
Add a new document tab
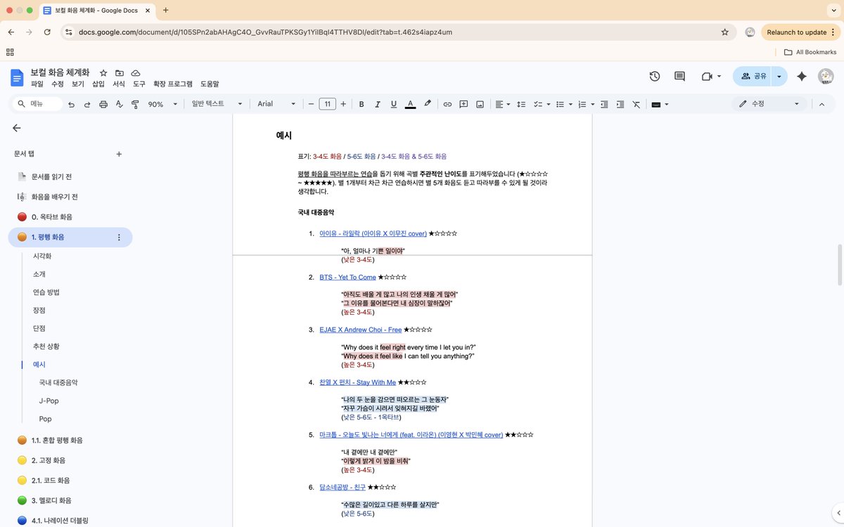(x=119, y=154)
